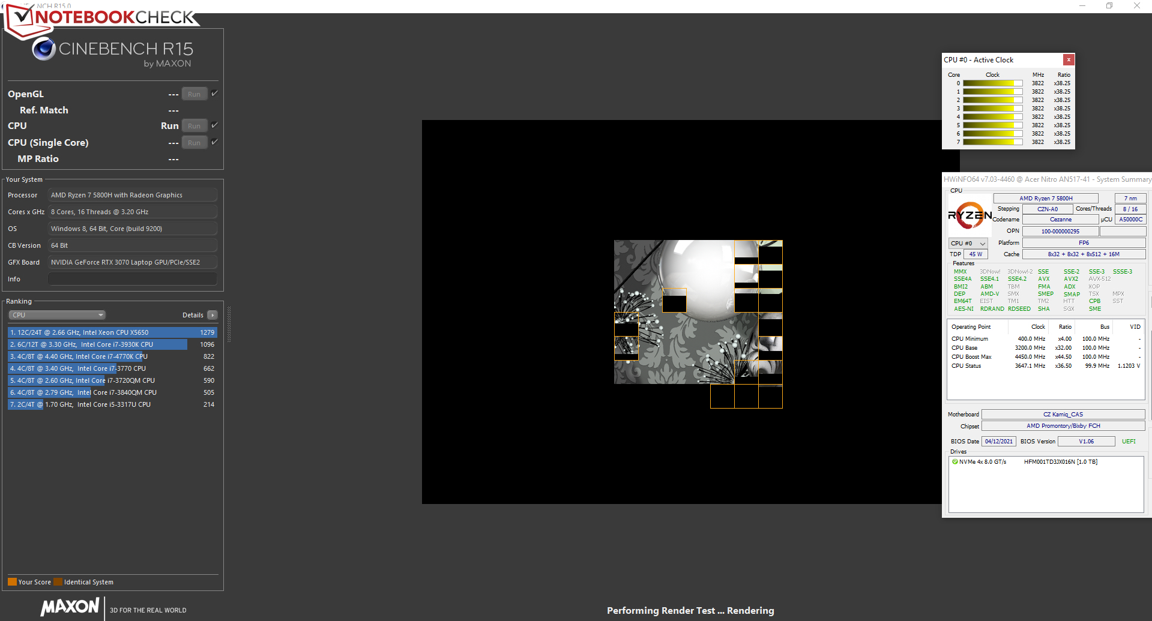Toggle the CPU (Single Core) test checkbox

[214, 142]
